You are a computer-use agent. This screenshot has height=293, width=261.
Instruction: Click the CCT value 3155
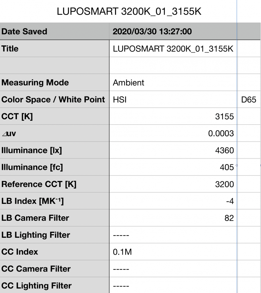(x=224, y=117)
